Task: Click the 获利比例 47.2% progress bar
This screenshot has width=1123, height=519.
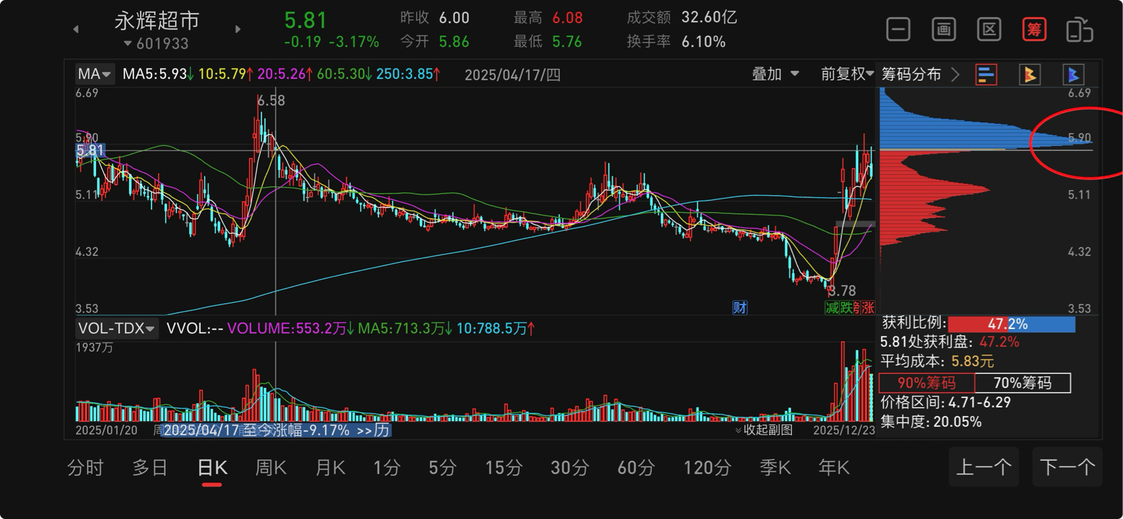Action: click(x=1011, y=324)
